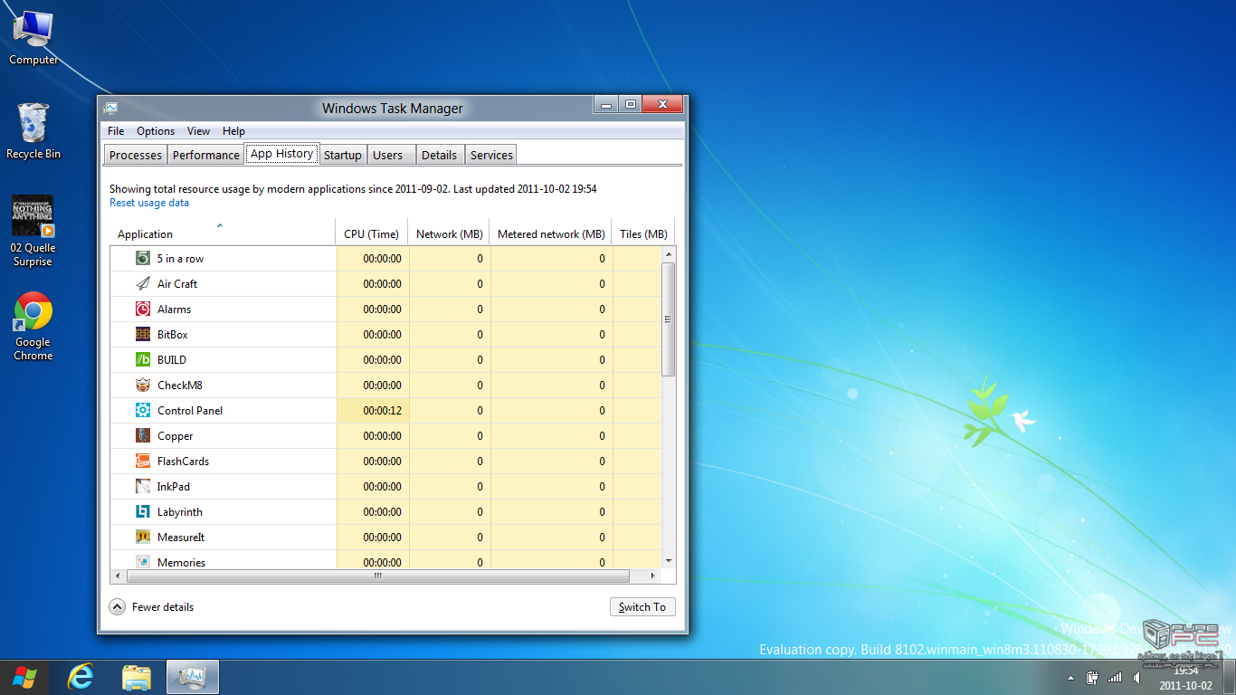The width and height of the screenshot is (1236, 695).
Task: Sort by CPU (Time) column header
Action: (371, 233)
